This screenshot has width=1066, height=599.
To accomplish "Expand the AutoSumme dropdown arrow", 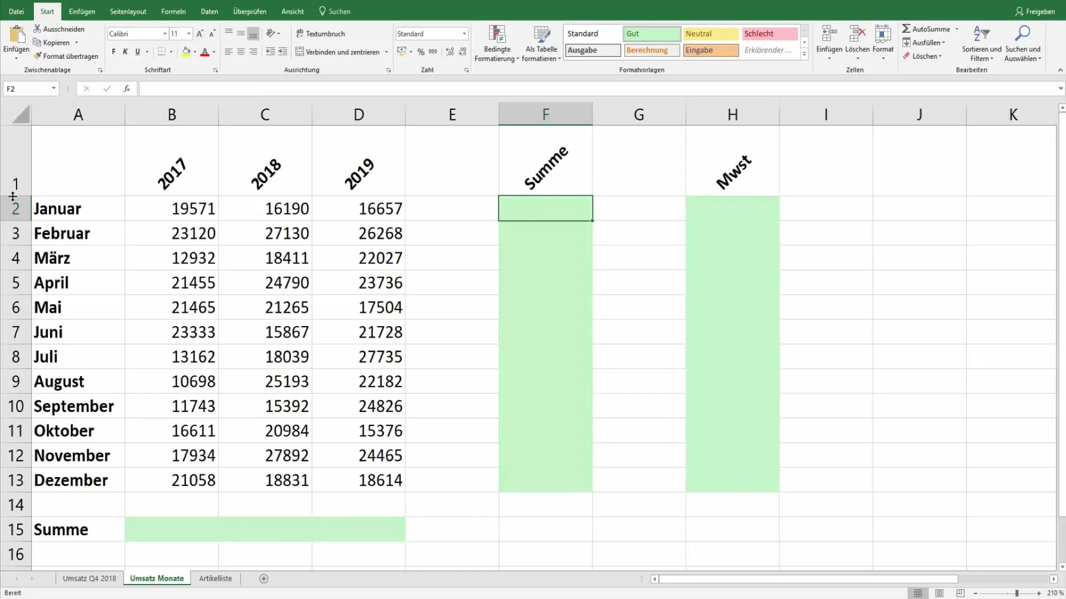I will click(x=957, y=29).
